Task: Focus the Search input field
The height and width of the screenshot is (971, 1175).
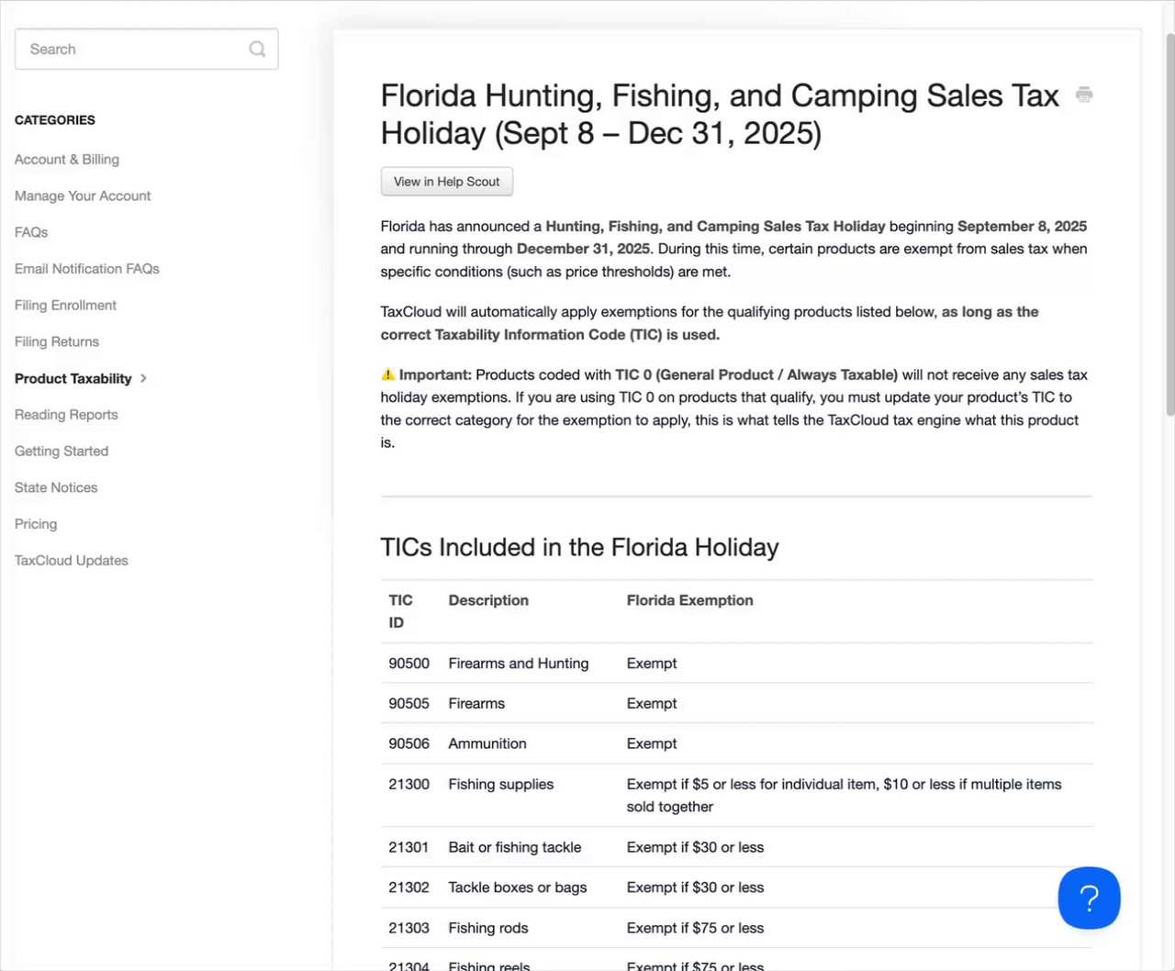Action: pos(147,50)
